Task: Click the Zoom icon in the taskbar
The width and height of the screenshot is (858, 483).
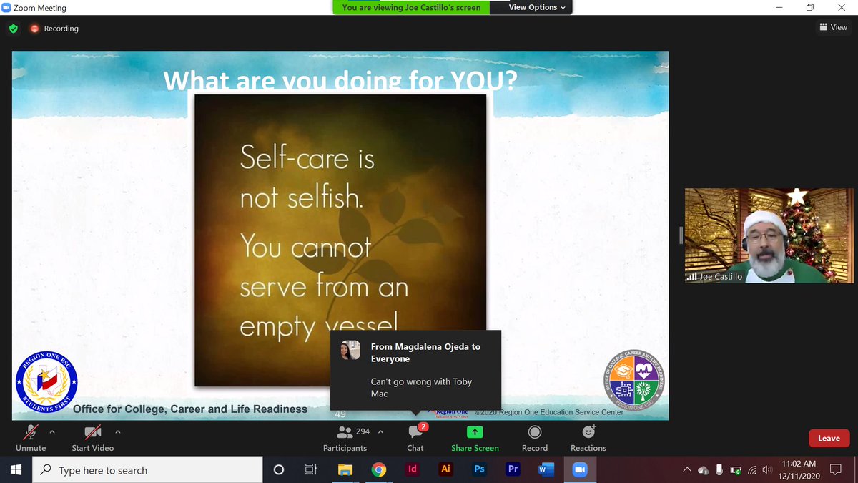Action: [580, 469]
